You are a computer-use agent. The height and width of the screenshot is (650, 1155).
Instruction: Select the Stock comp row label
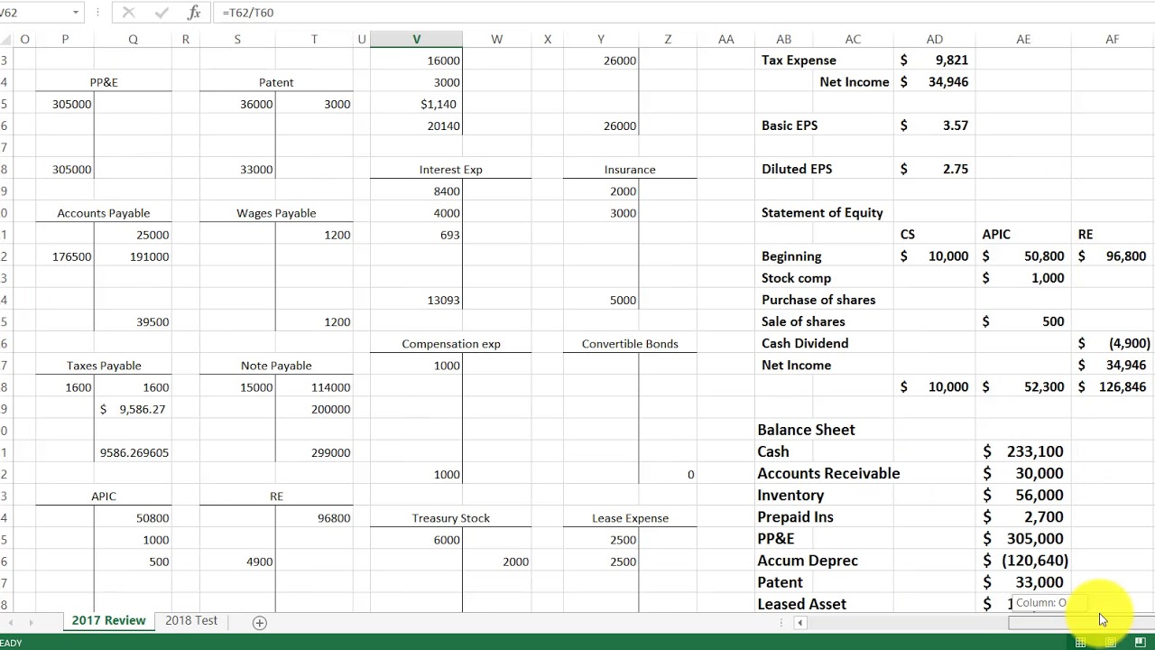796,278
